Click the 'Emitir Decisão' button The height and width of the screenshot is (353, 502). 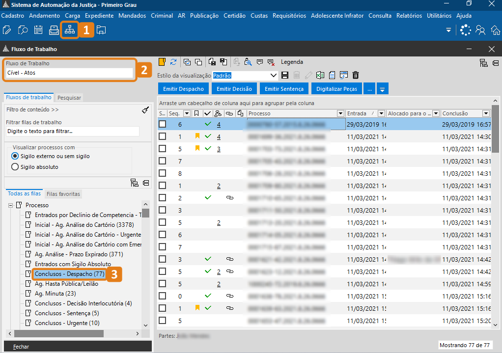[x=234, y=89]
